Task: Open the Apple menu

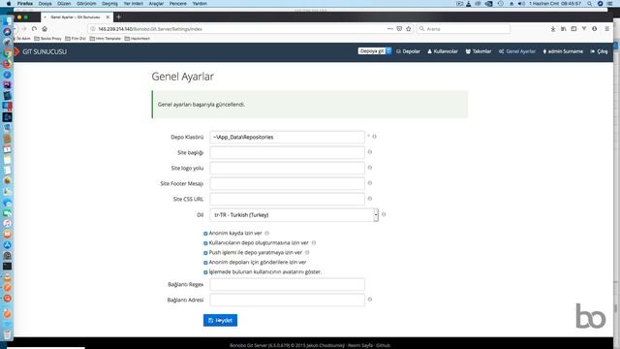Action: coord(9,4)
